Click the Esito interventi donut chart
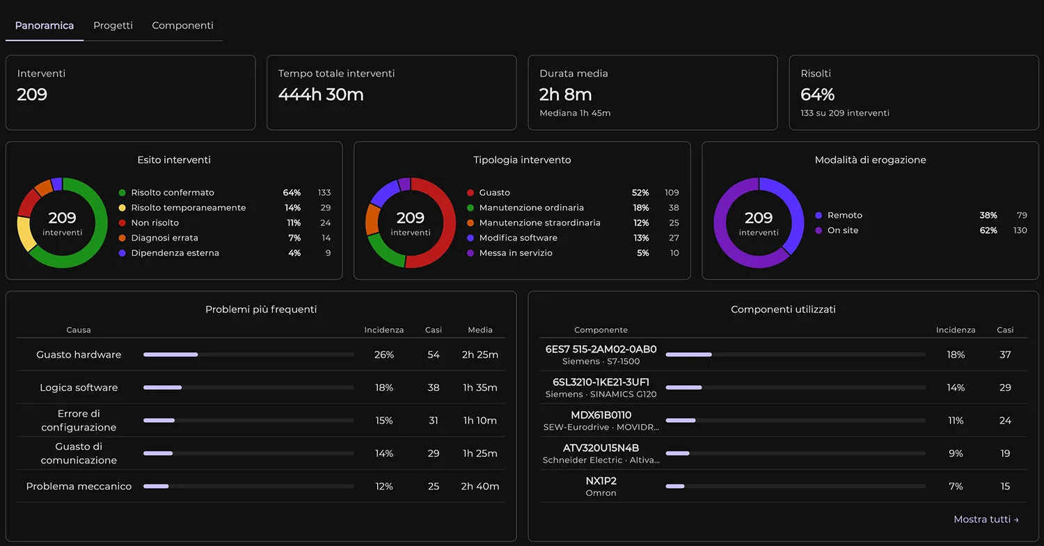Screen dimensions: 1044x546 63,223
